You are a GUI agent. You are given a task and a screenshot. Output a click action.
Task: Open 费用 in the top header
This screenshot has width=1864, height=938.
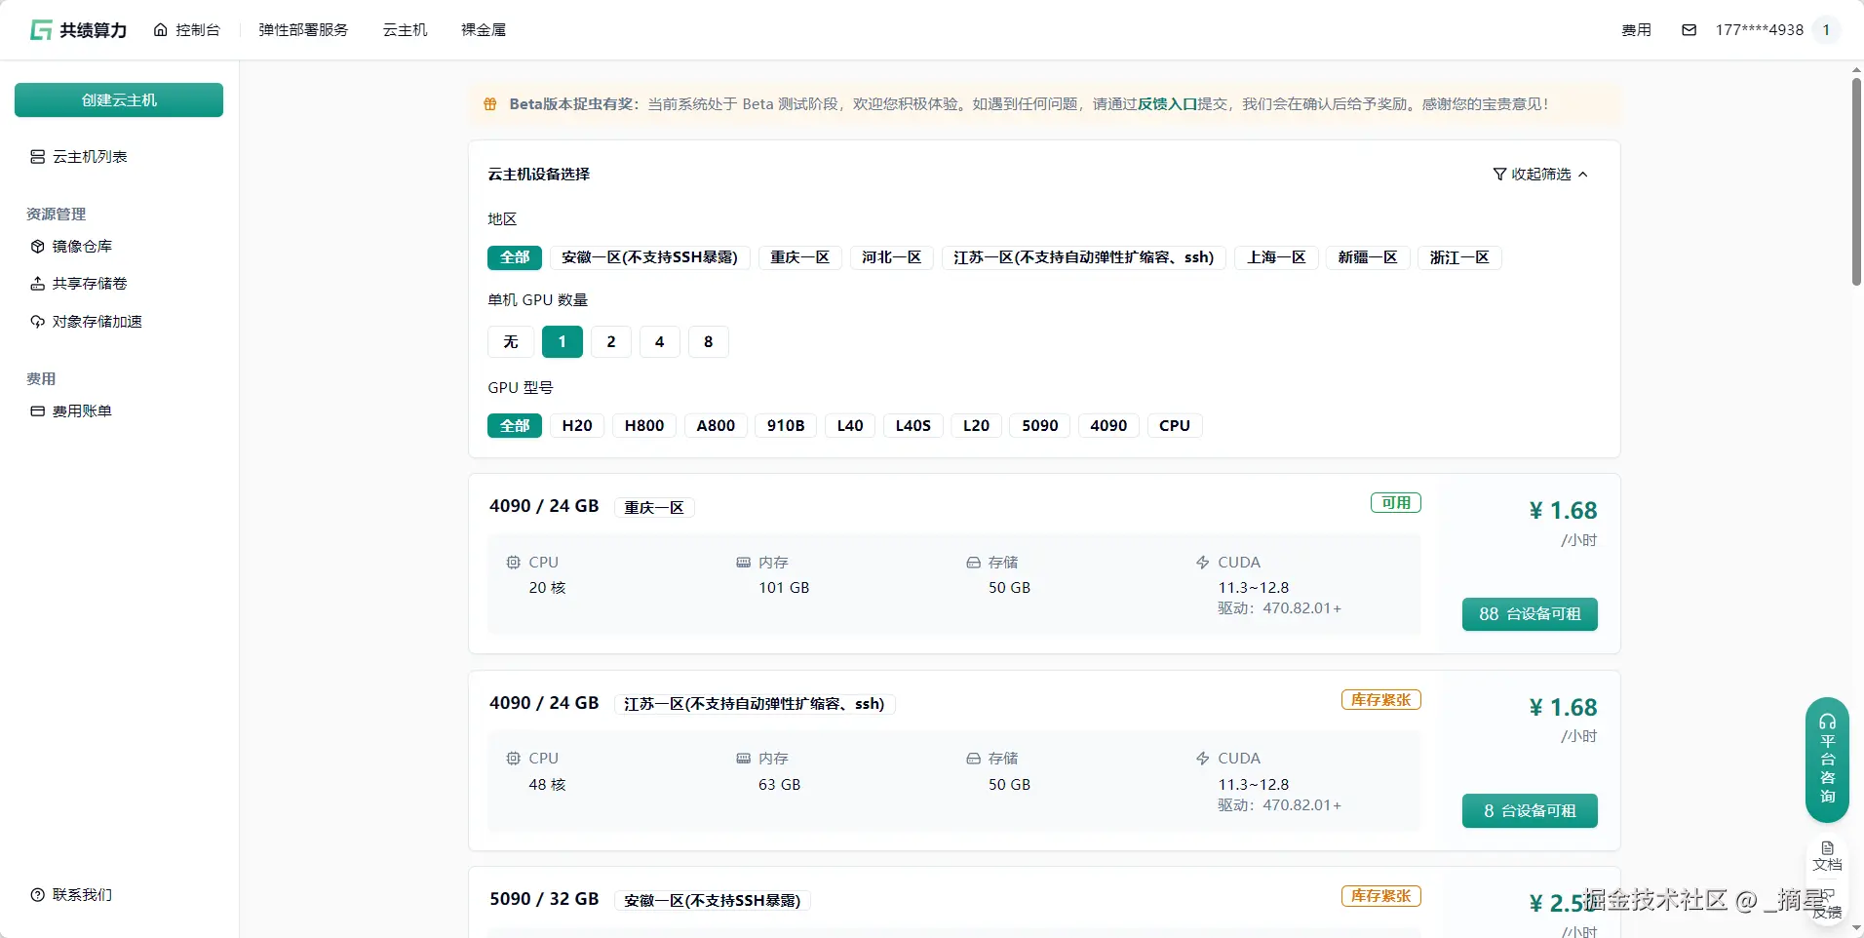[1637, 30]
